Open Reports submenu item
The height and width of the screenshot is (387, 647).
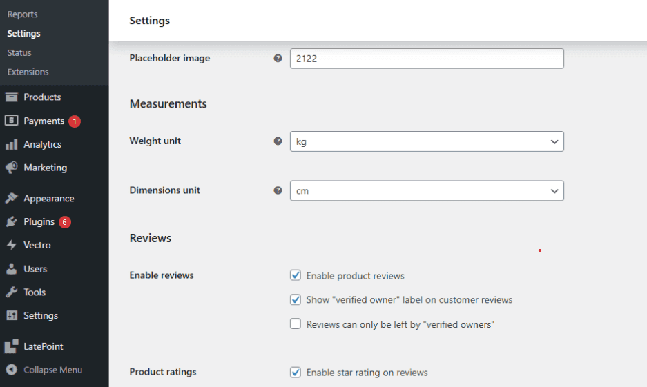[22, 14]
